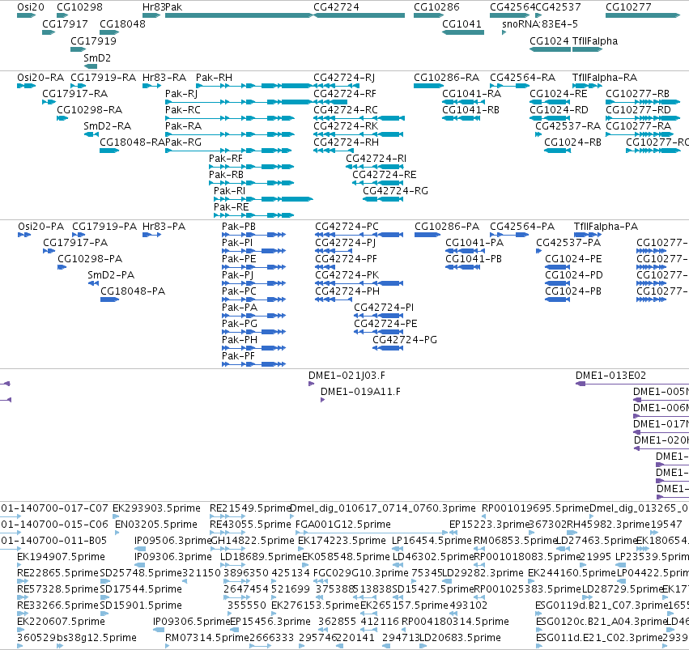This screenshot has width=689, height=650.
Task: Select the EP15456.3prime EST label
Action: (270, 622)
